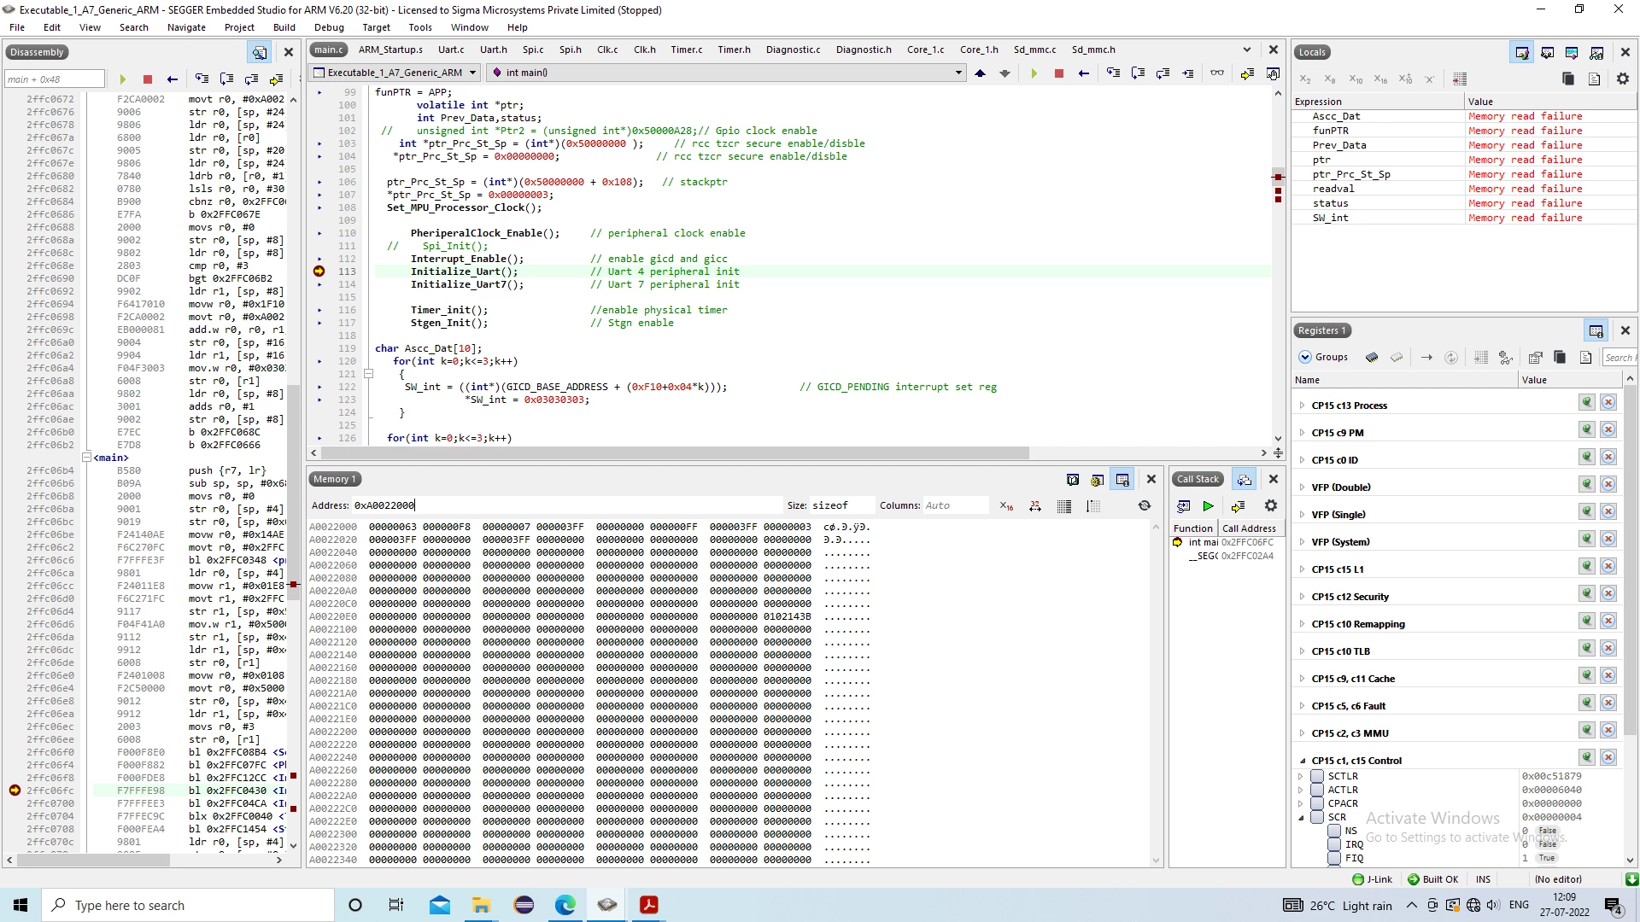Click the red Stop icon in Disassembly toolbar
The image size is (1640, 922).
(x=147, y=79)
